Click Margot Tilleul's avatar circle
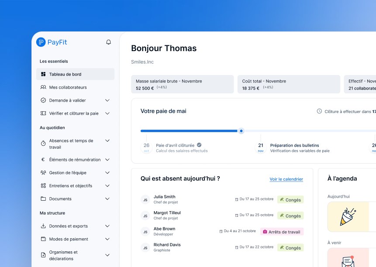The width and height of the screenshot is (376, 267). click(145, 216)
